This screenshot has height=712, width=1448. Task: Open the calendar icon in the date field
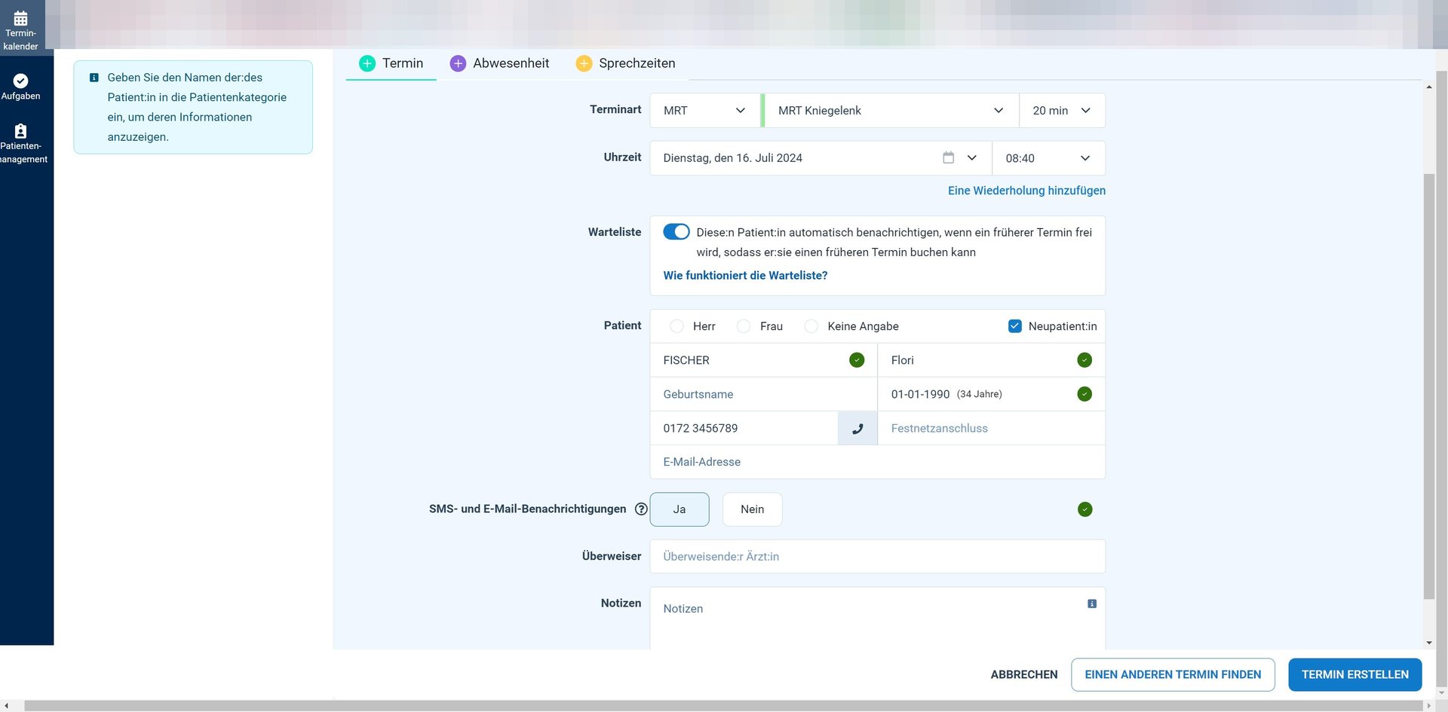point(949,157)
